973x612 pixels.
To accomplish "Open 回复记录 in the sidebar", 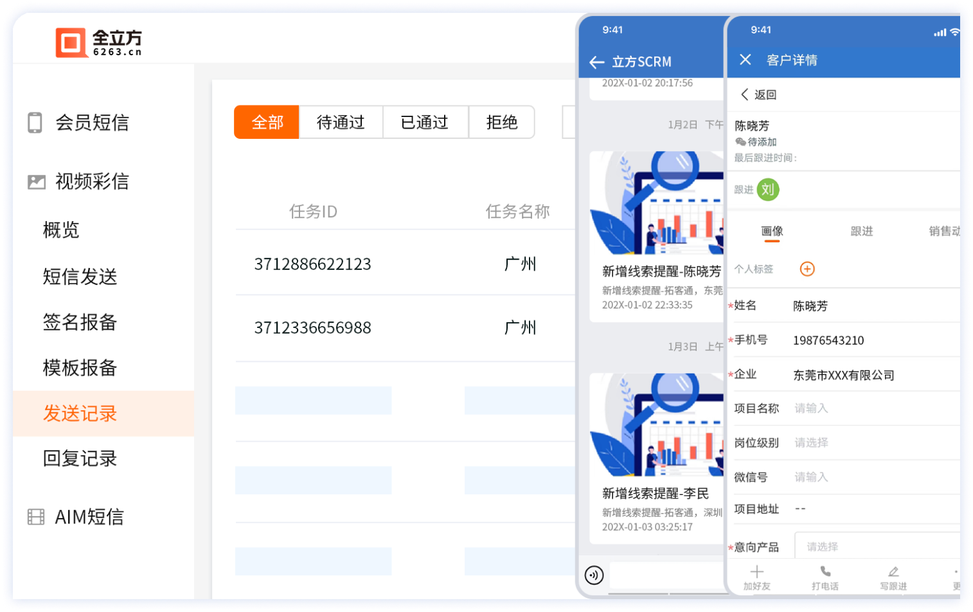I will [x=80, y=459].
